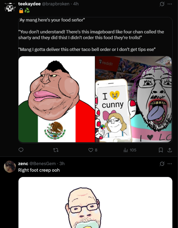The height and width of the screenshot is (228, 178).
Task: Open Grok explain icon on zenc's post
Action: point(162,164)
